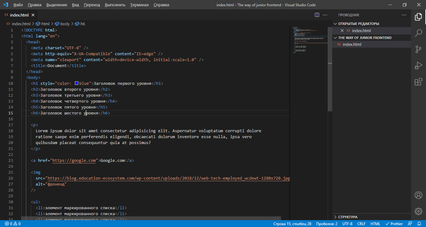Image resolution: width=426 pixels, height=227 pixels.
Task: Open the Manage gear menu
Action: [x=418, y=212]
